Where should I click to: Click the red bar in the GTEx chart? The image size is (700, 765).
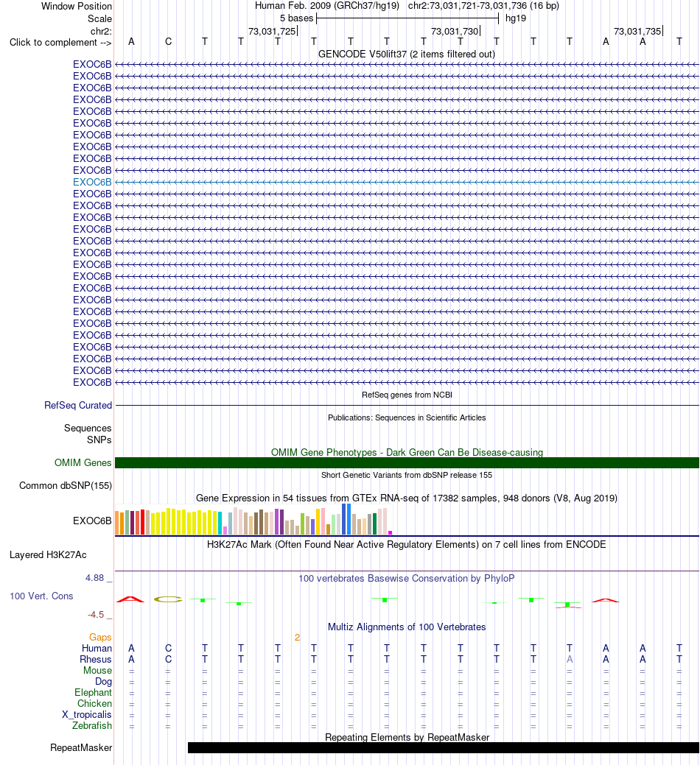(142, 522)
